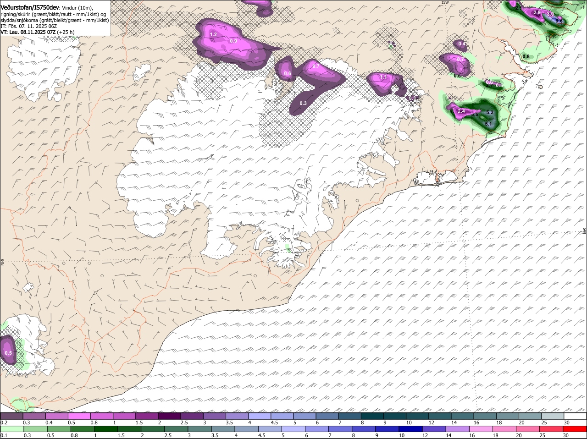Pick the white 30 swatch ending upper legend

pyautogui.click(x=575, y=416)
